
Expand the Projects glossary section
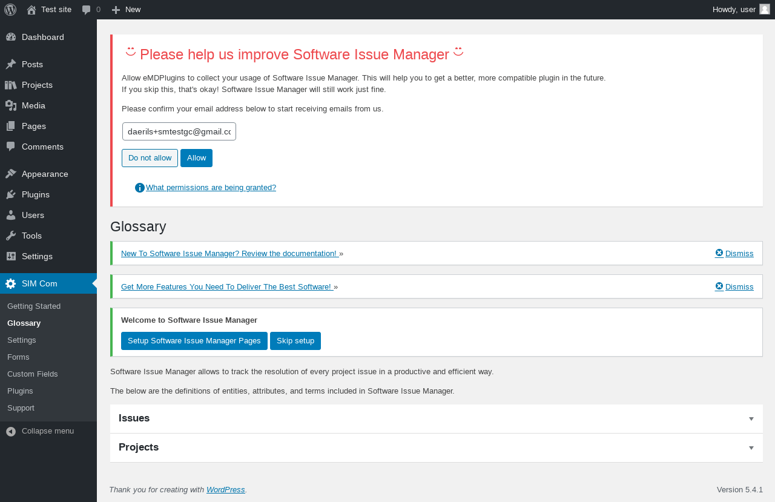pyautogui.click(x=436, y=448)
